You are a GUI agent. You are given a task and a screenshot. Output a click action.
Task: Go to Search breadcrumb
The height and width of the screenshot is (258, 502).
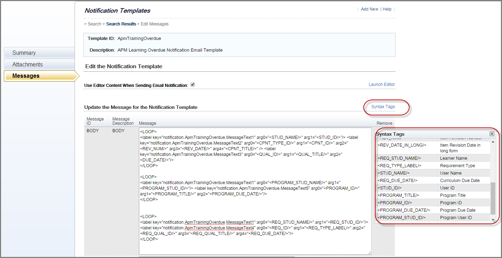tap(94, 24)
